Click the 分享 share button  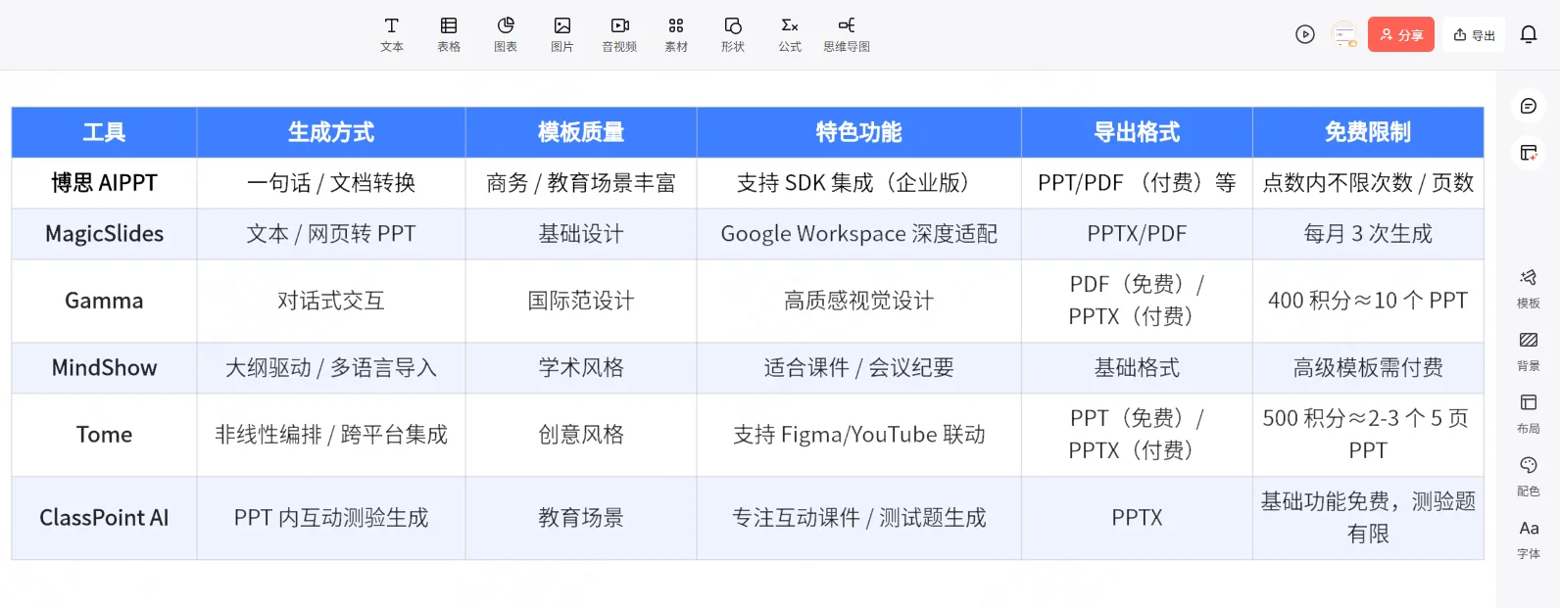tap(1401, 34)
